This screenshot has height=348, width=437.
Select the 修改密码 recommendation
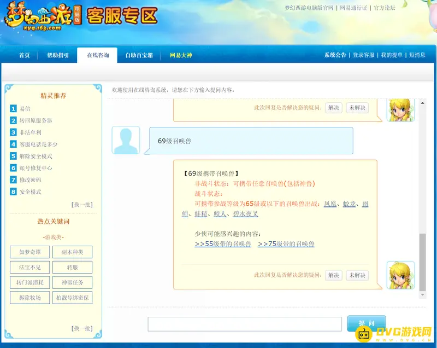(x=30, y=179)
